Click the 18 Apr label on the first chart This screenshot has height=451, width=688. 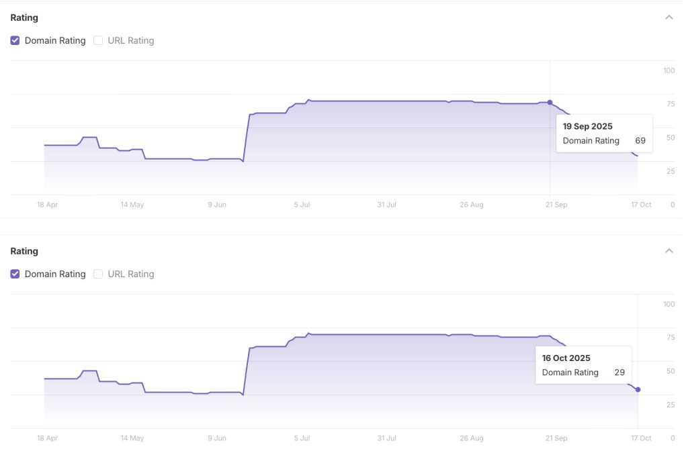(x=47, y=205)
